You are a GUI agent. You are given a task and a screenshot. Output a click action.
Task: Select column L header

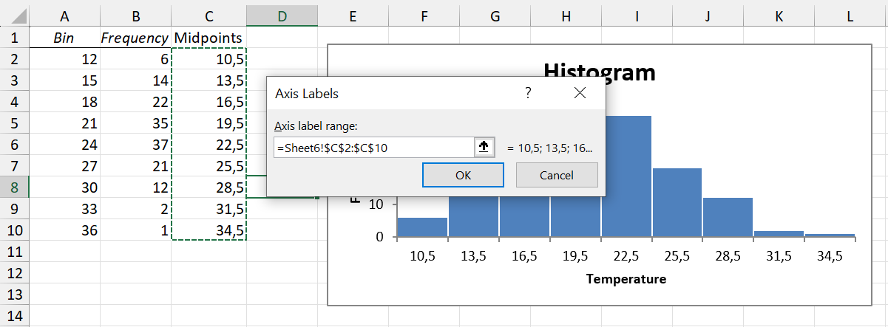point(851,15)
